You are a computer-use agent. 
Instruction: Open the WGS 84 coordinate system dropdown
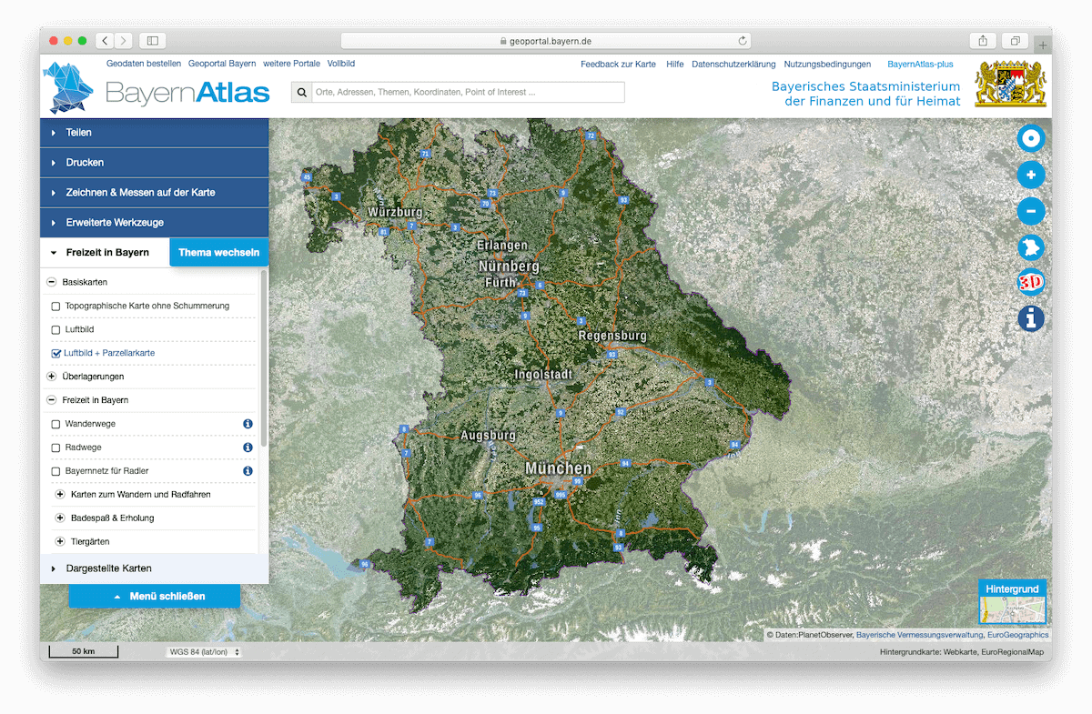(204, 652)
